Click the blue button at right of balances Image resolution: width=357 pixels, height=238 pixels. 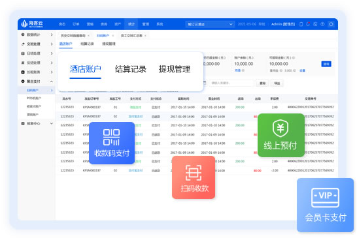tap(326, 64)
